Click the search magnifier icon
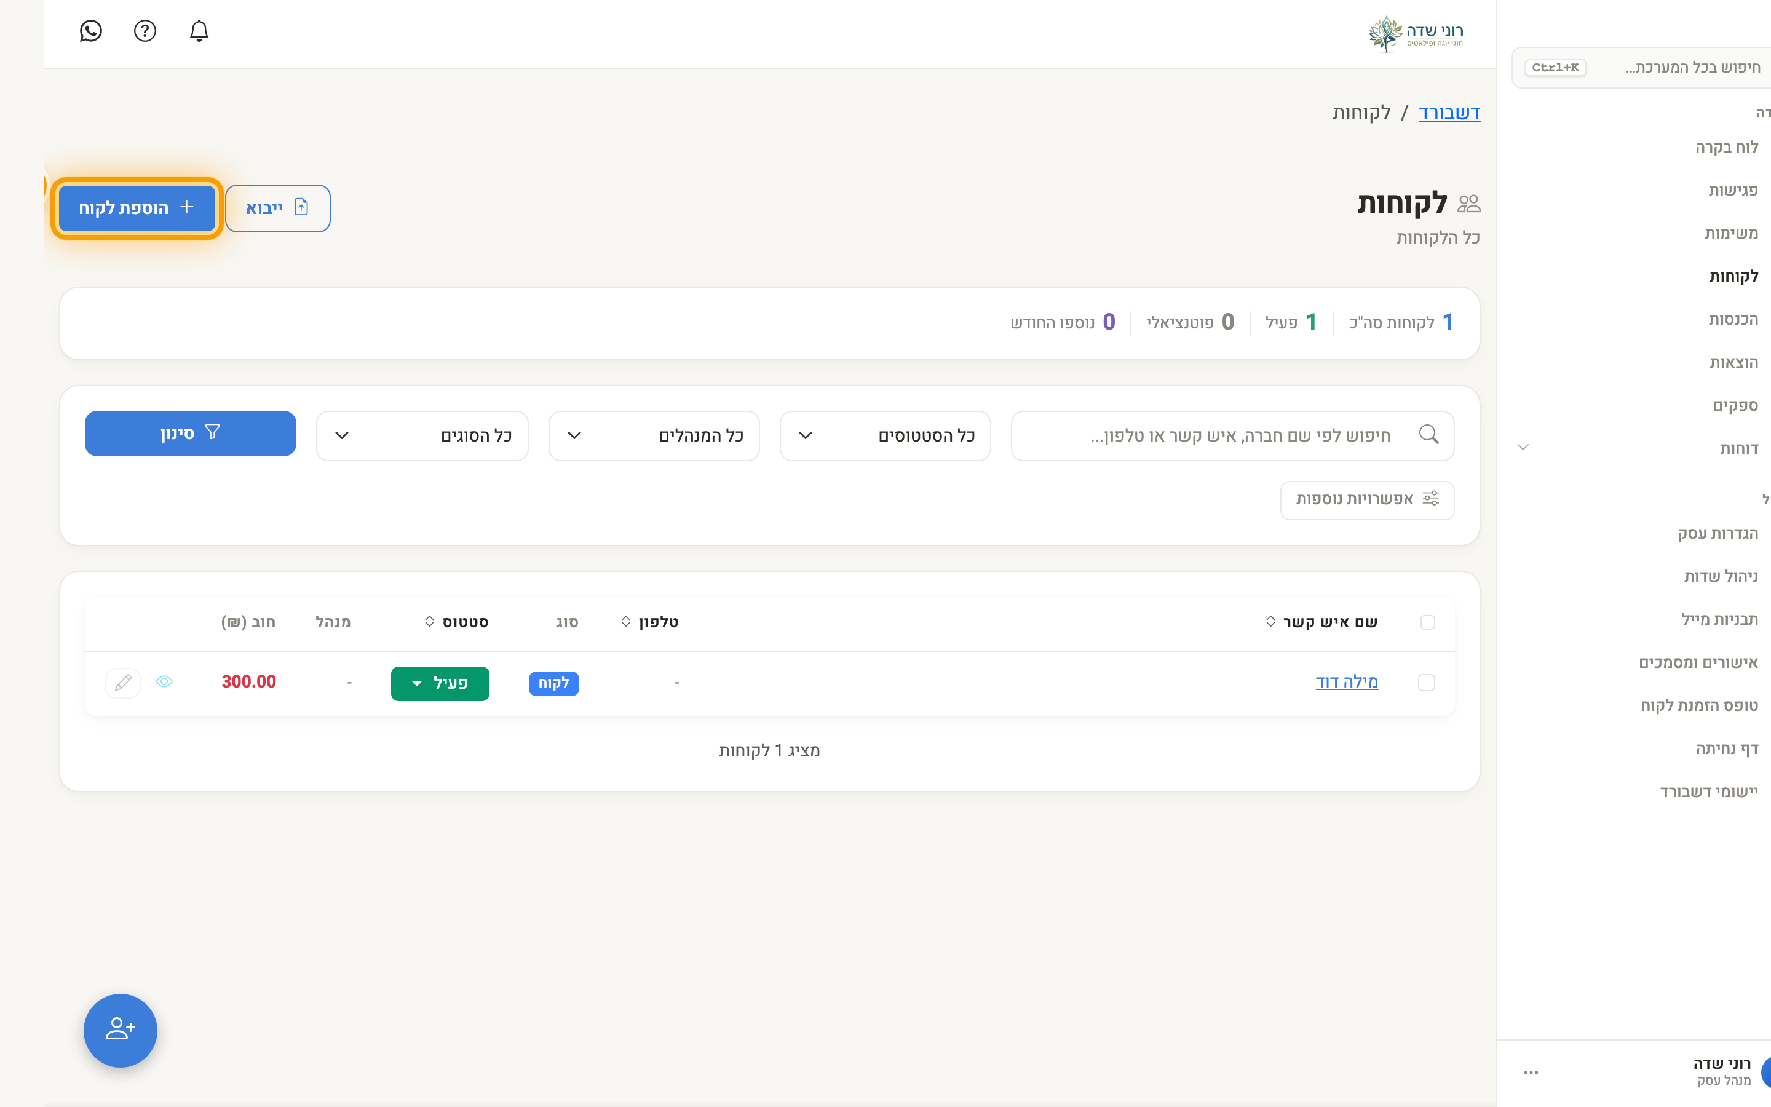The height and width of the screenshot is (1107, 1771). tap(1428, 435)
